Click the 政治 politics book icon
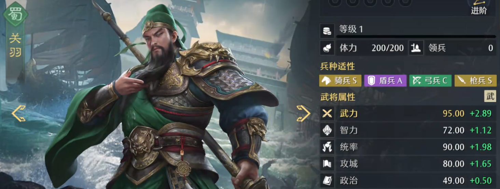The image size is (500, 189). click(x=327, y=180)
